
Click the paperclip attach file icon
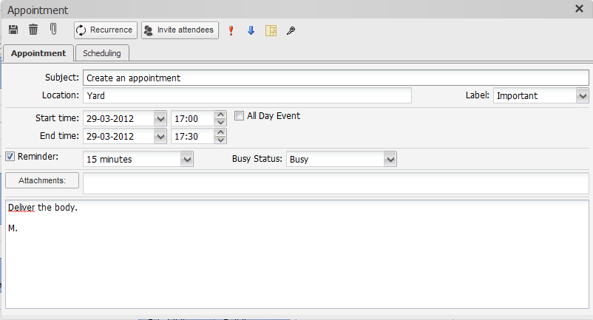pos(53,30)
